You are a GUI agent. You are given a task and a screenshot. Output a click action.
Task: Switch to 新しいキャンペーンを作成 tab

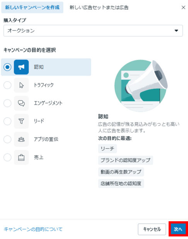coord(32,7)
